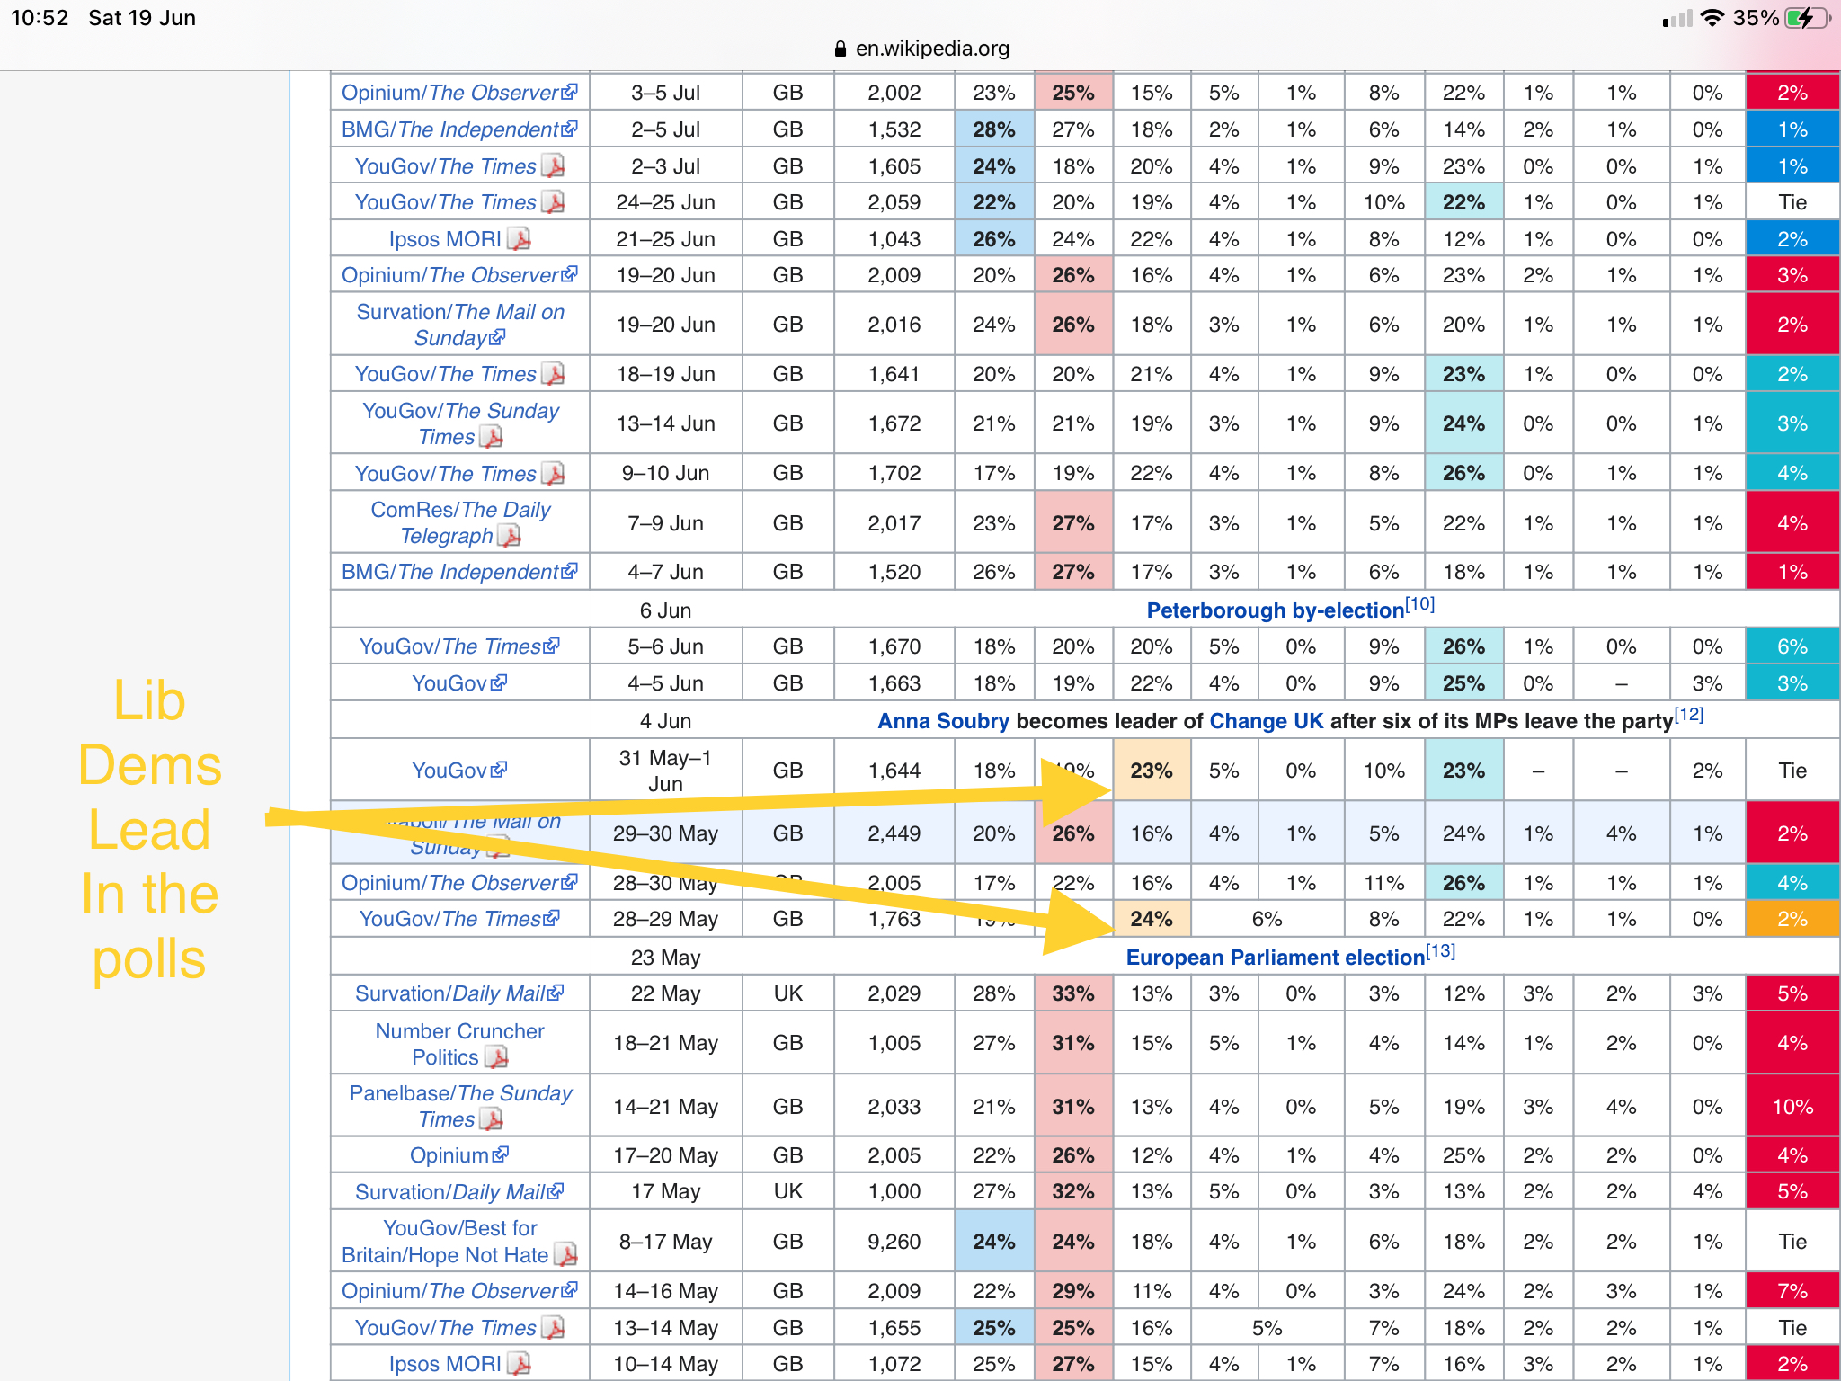This screenshot has height=1381, width=1841.
Task: Tap external link icon on YouGov/The Times 28–29 May
Action: click(x=551, y=917)
